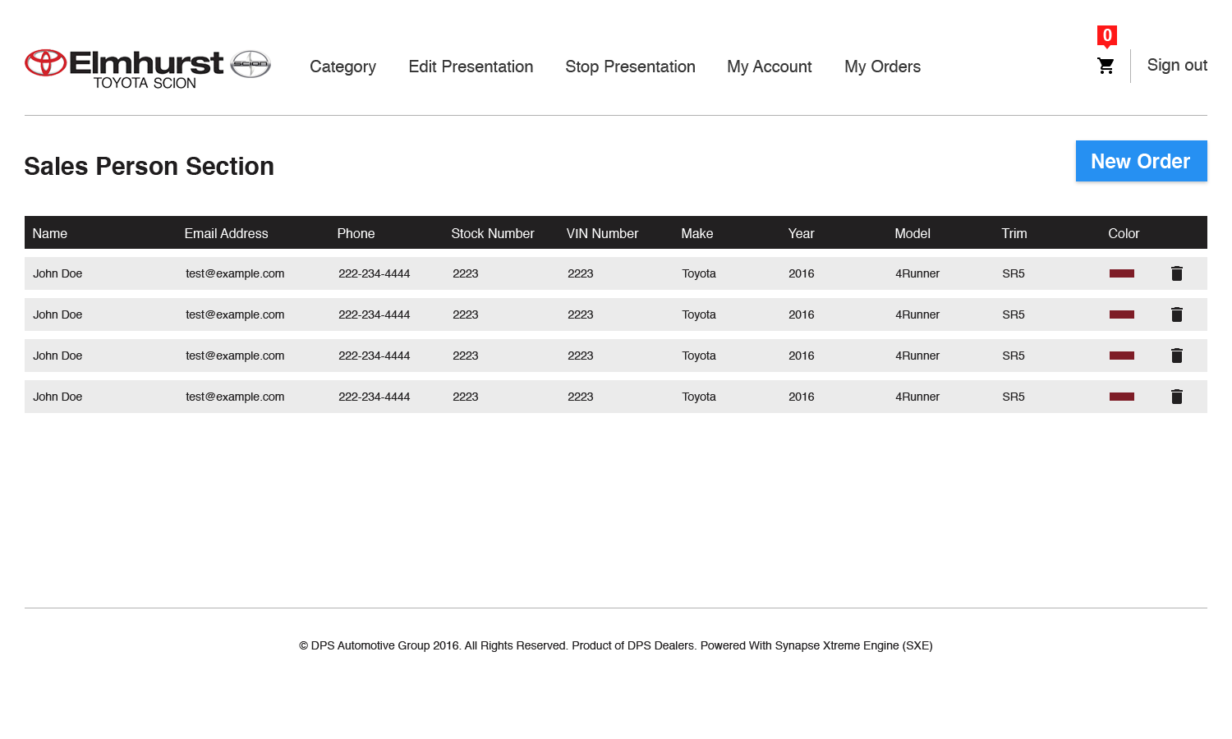Open the Category menu
The image size is (1232, 739).
tap(342, 67)
